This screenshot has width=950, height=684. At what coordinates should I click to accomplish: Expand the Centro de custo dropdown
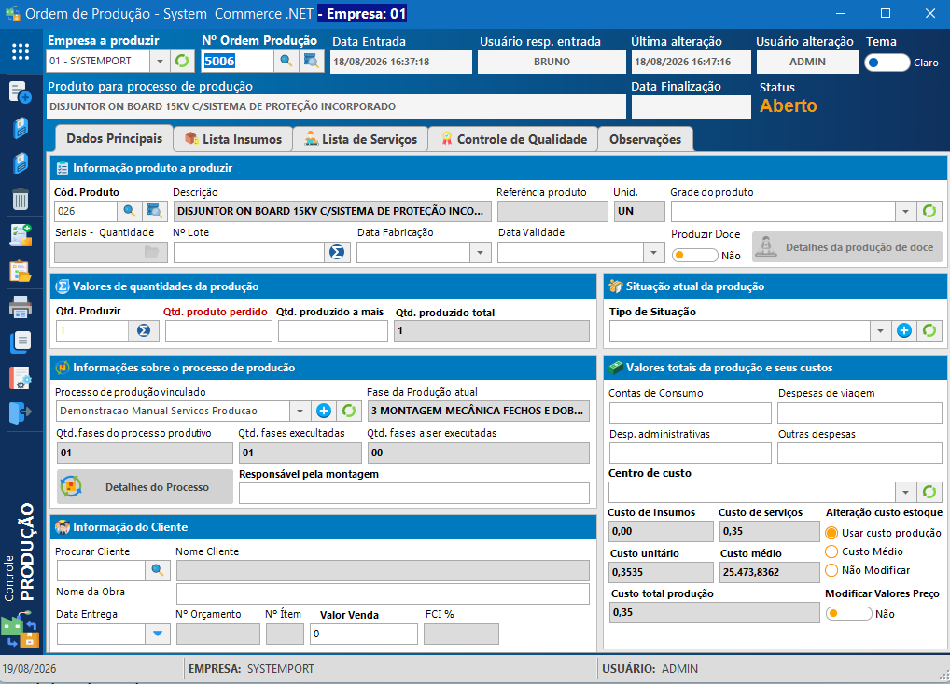coord(905,492)
